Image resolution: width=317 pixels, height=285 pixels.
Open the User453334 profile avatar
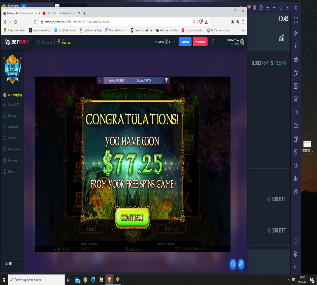(x=242, y=42)
